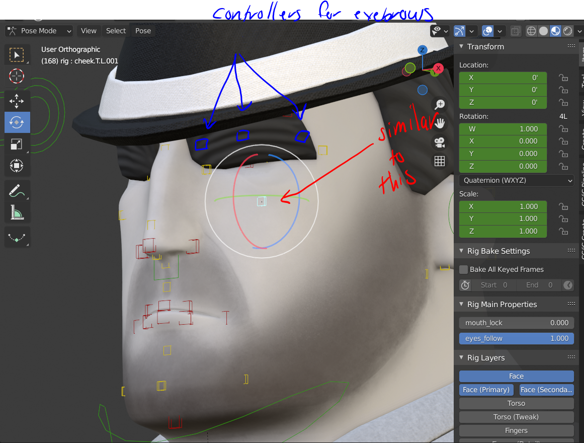
Task: Collapse Rig Main Properties panel
Action: (x=461, y=304)
